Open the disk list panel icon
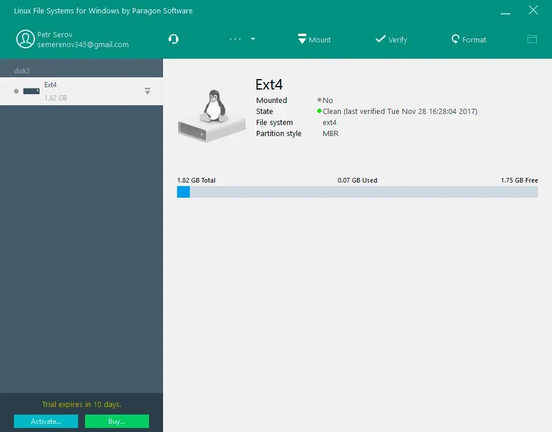552x432 pixels. click(x=532, y=39)
